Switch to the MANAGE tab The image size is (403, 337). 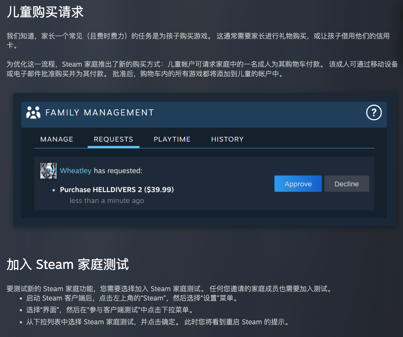57,139
